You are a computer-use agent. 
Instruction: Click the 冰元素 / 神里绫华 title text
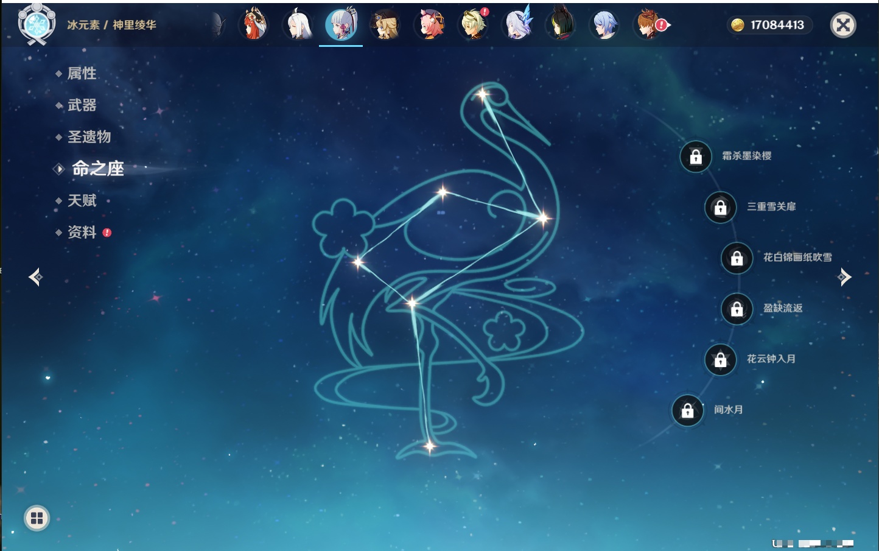tap(111, 25)
